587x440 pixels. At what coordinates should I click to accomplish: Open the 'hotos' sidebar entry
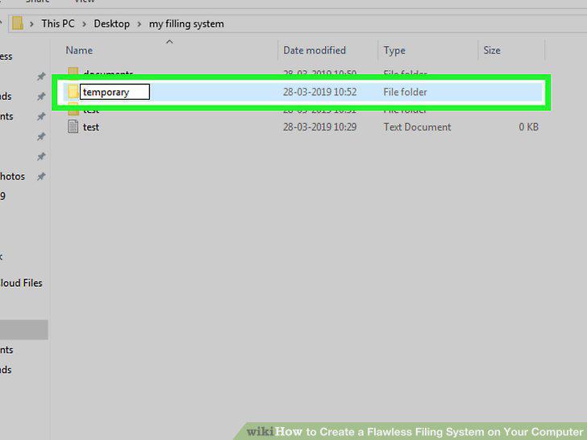(12, 176)
